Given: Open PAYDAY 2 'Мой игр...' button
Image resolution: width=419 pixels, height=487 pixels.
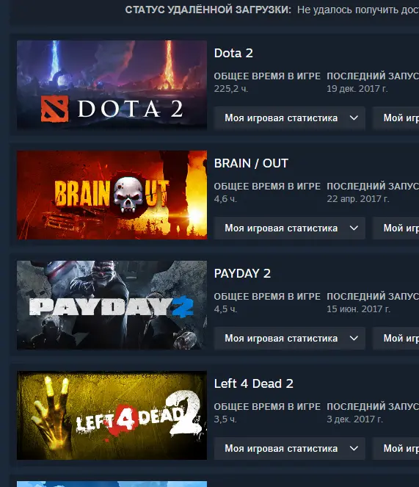Looking at the screenshot, I should [x=396, y=338].
